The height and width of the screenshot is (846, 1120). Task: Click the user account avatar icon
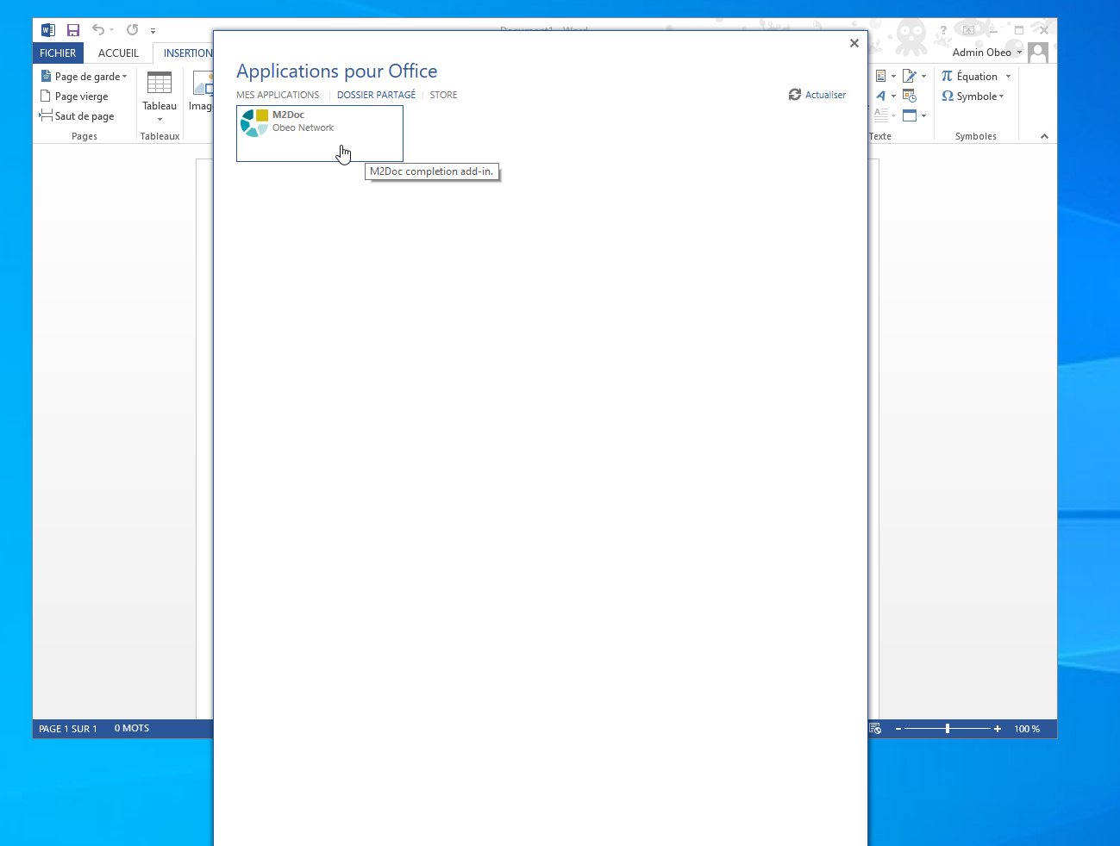tap(1037, 53)
